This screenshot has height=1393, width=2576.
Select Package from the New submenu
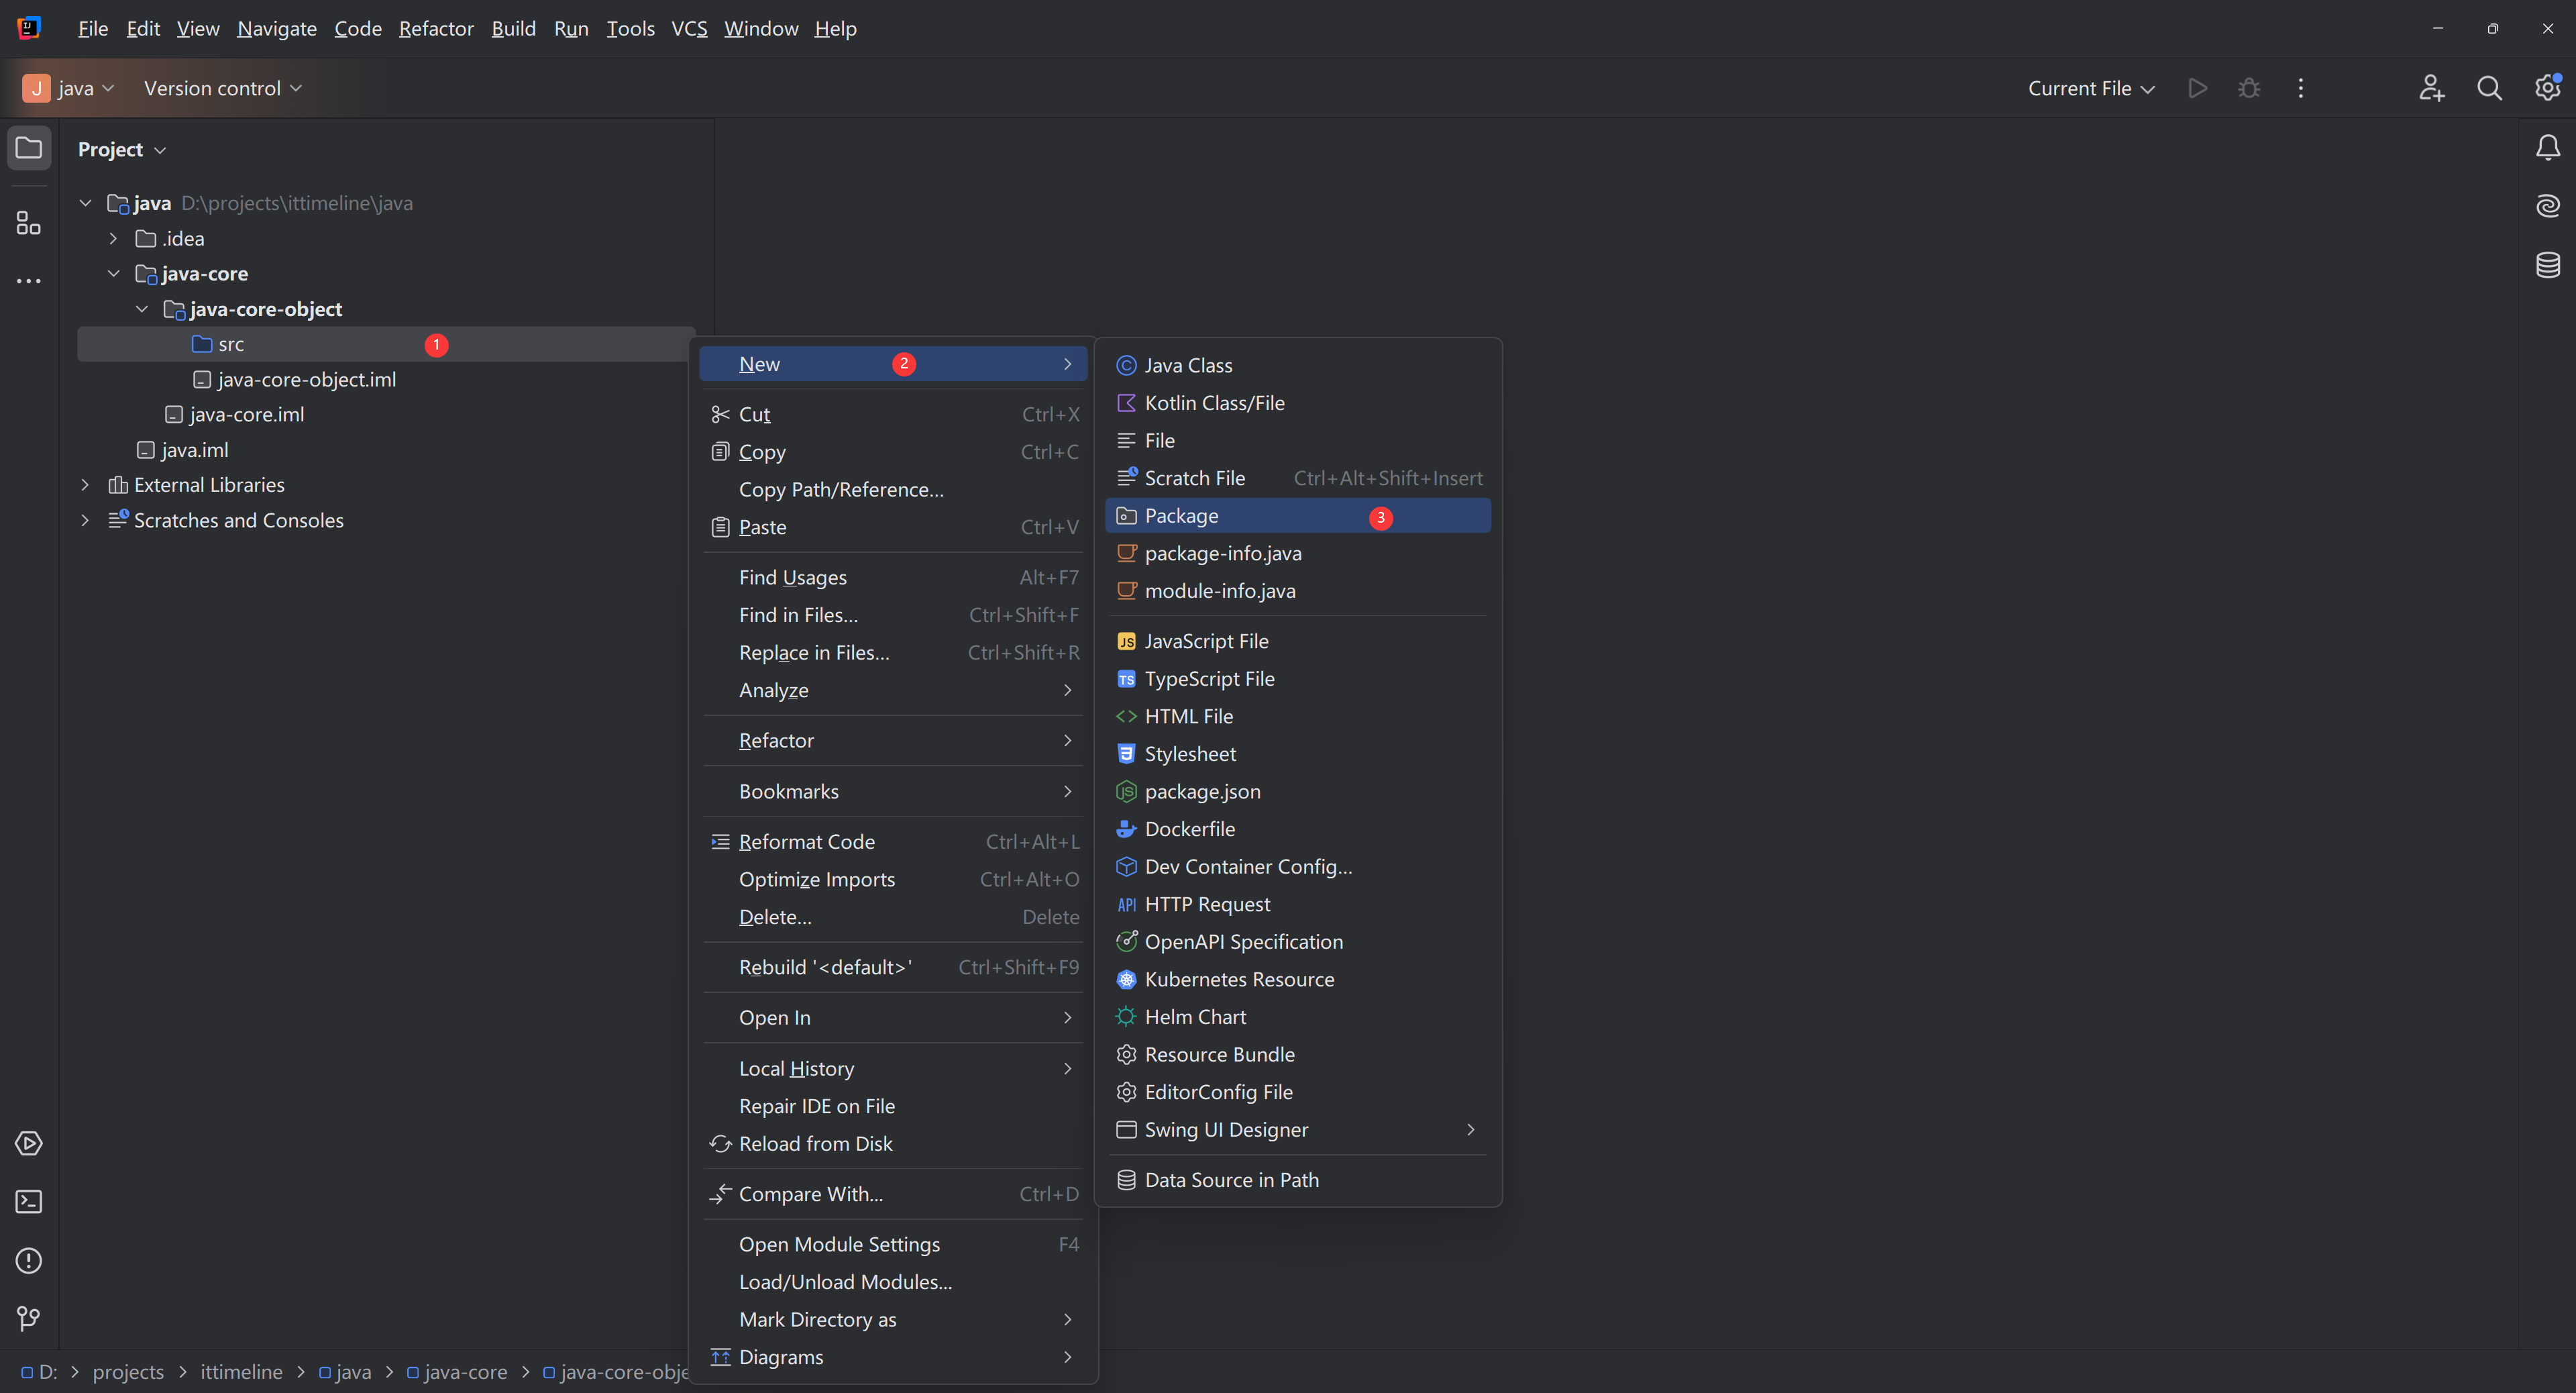tap(1181, 516)
